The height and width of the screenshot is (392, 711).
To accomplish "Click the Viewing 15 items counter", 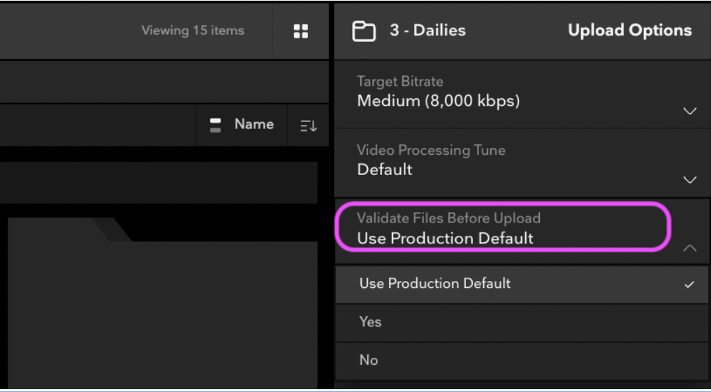I will pyautogui.click(x=192, y=31).
